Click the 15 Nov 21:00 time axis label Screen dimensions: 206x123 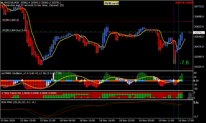[47, 120]
